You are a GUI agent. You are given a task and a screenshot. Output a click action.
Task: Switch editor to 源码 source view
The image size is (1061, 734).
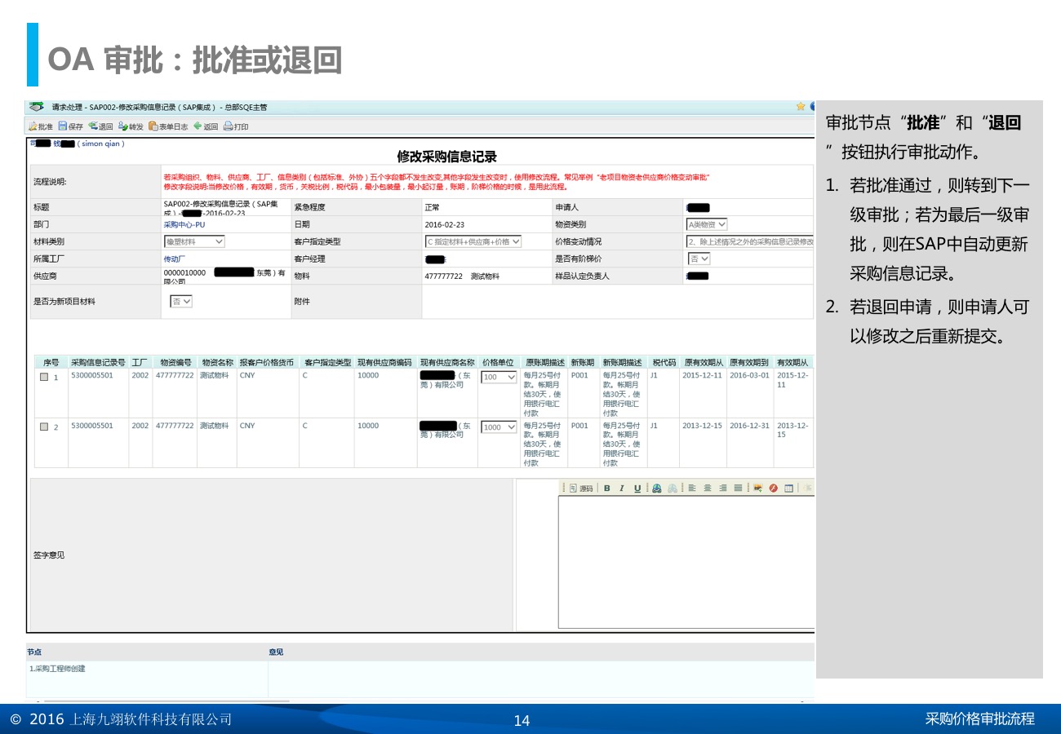(581, 488)
